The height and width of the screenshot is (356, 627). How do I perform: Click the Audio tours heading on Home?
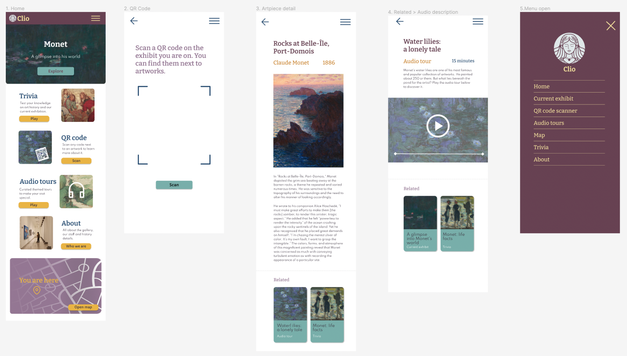tap(38, 182)
